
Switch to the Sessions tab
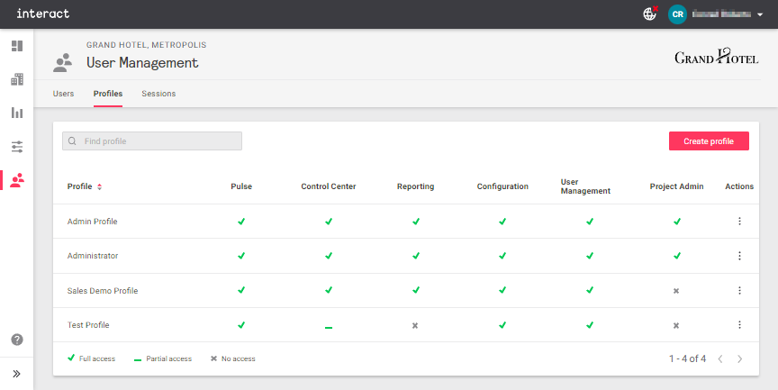(x=158, y=94)
